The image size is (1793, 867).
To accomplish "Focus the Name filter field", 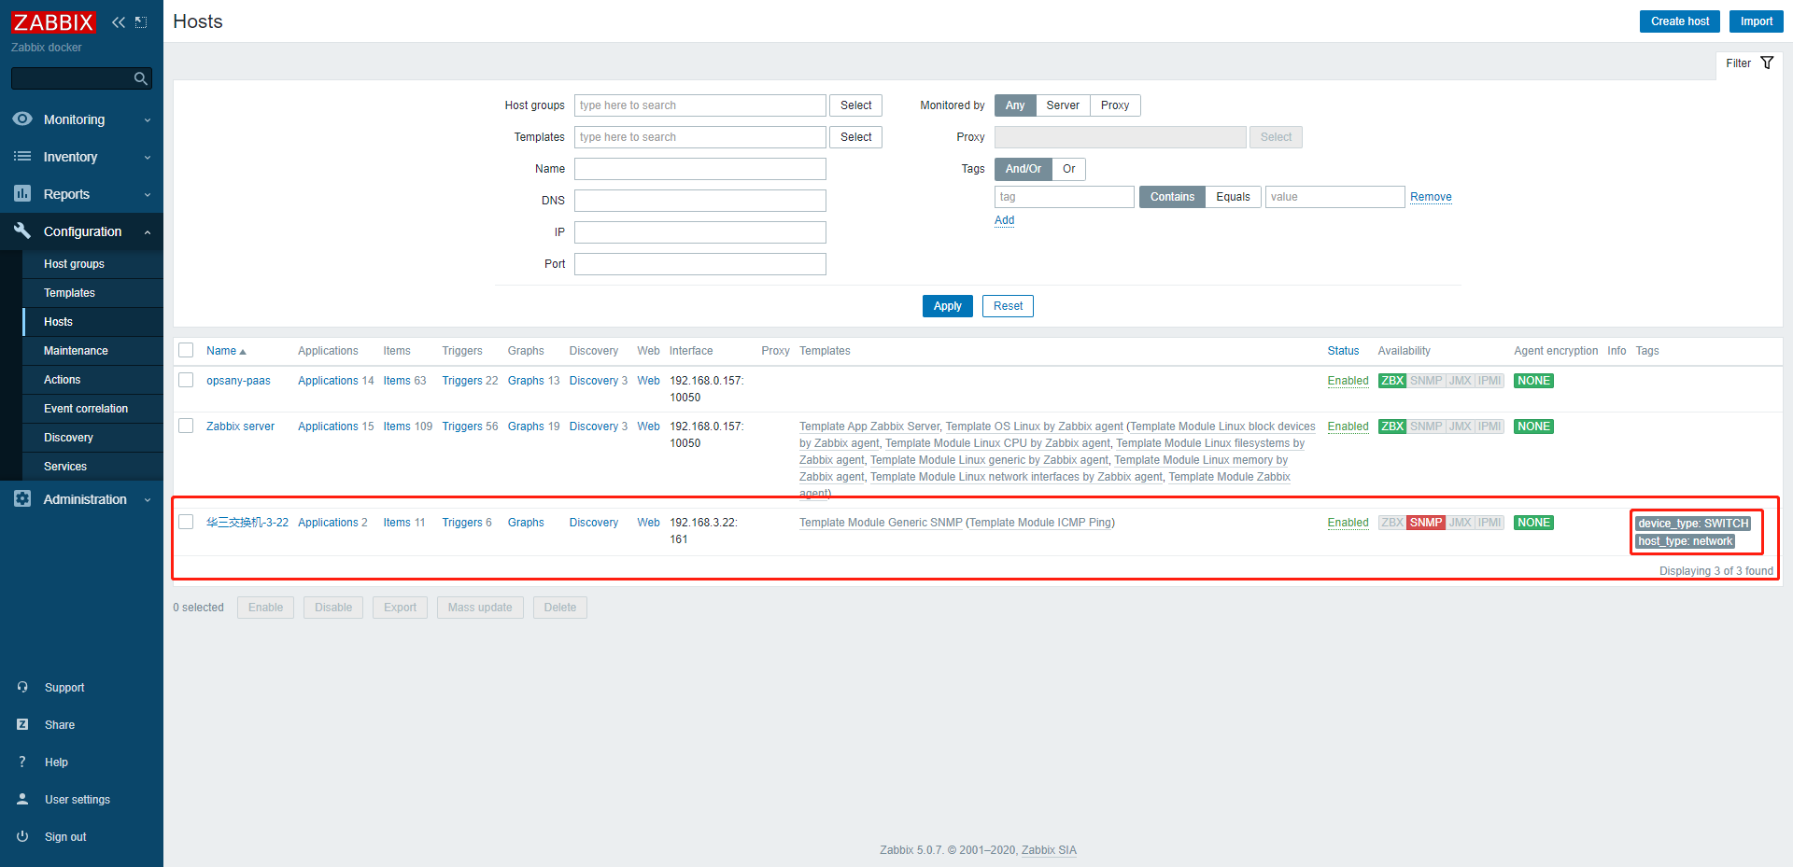I will click(x=700, y=169).
